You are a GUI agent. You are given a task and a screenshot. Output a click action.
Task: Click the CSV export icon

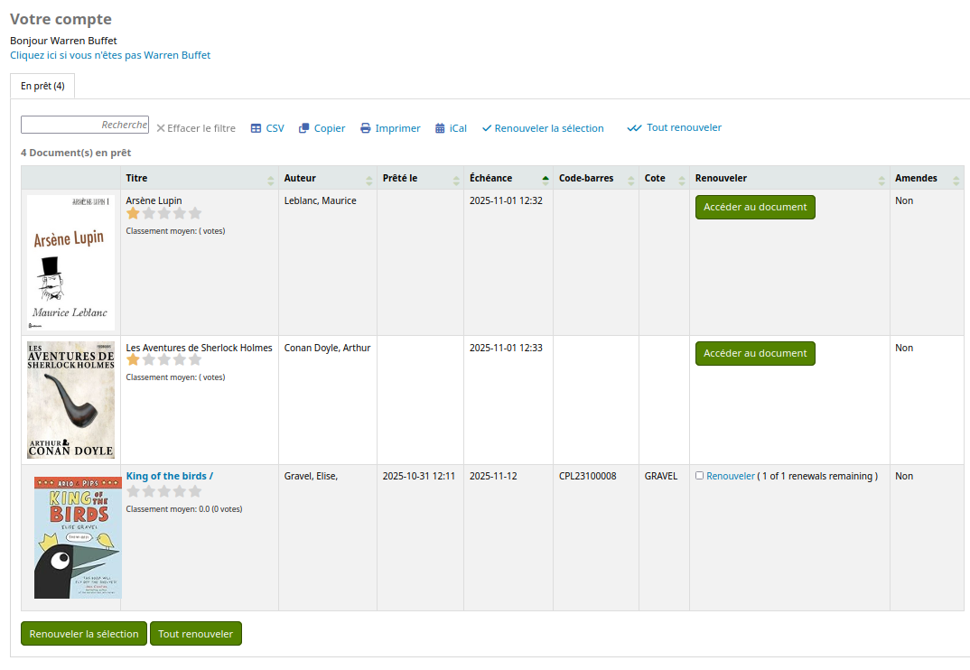coord(256,128)
